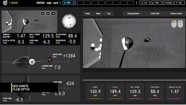Image resolution: width=186 pixels, height=105 pixels.
Task: Switch to the Front camera view tab
Action: click(x=87, y=13)
